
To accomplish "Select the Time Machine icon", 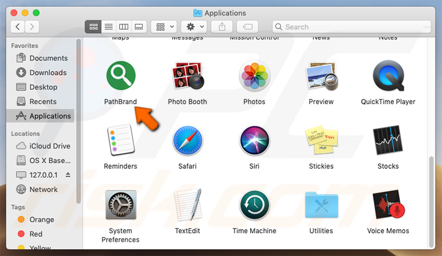I will click(x=254, y=205).
